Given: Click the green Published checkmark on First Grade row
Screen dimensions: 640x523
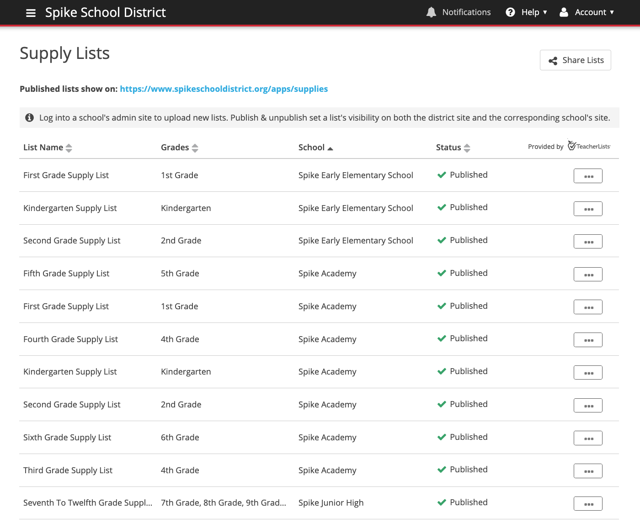Looking at the screenshot, I should click(442, 174).
